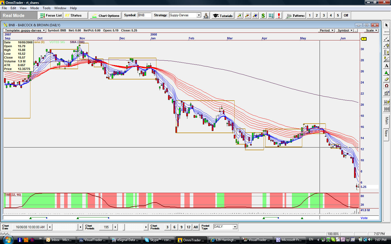The width and height of the screenshot is (391, 244).
Task: Select pattern level 3 button
Action: tap(324, 15)
